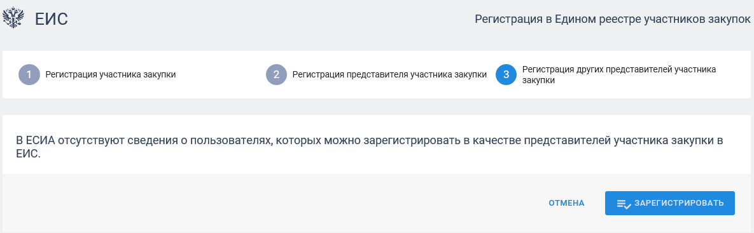
Task: Cancel registration with the ОТМЕНА button
Action: pyautogui.click(x=566, y=203)
